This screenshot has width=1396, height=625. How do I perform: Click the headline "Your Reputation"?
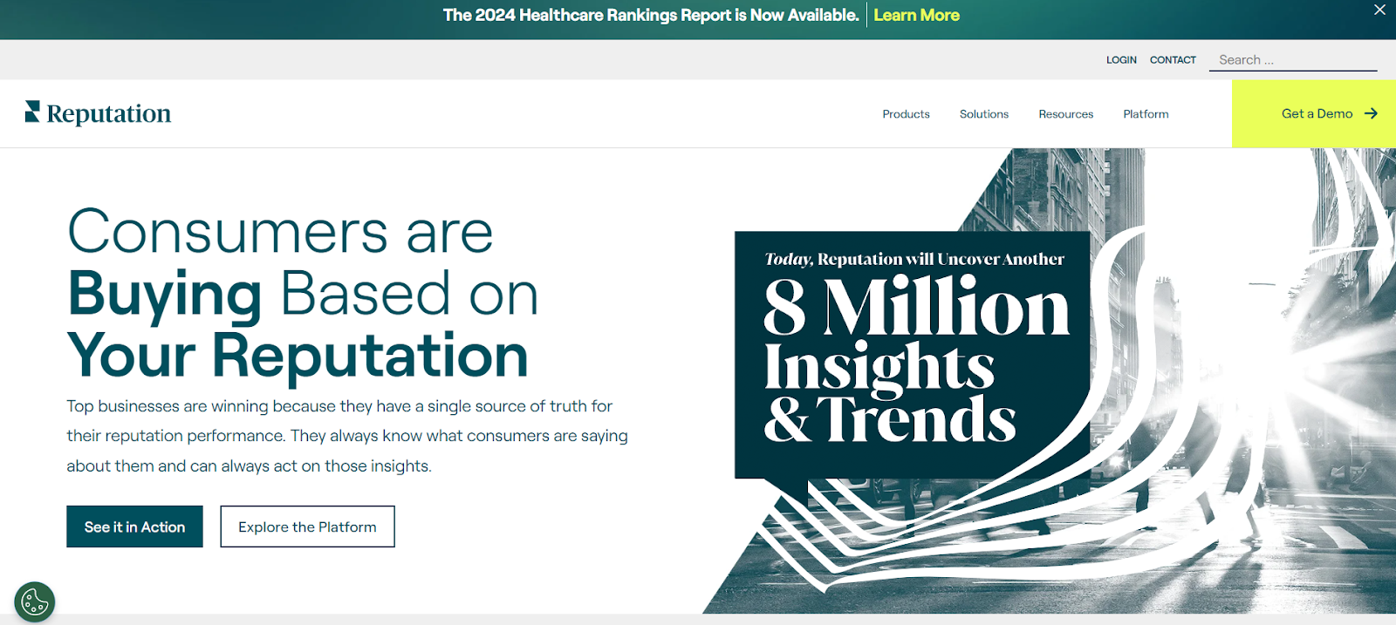click(x=298, y=356)
